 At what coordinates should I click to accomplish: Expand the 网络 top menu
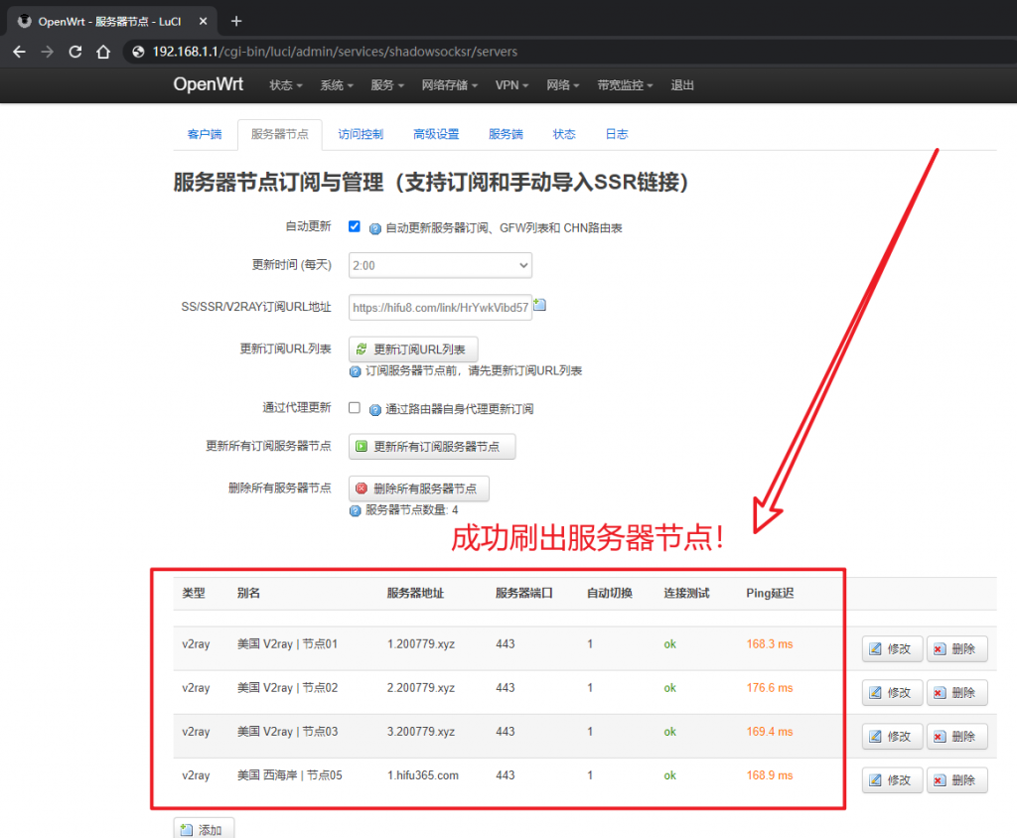tap(562, 85)
